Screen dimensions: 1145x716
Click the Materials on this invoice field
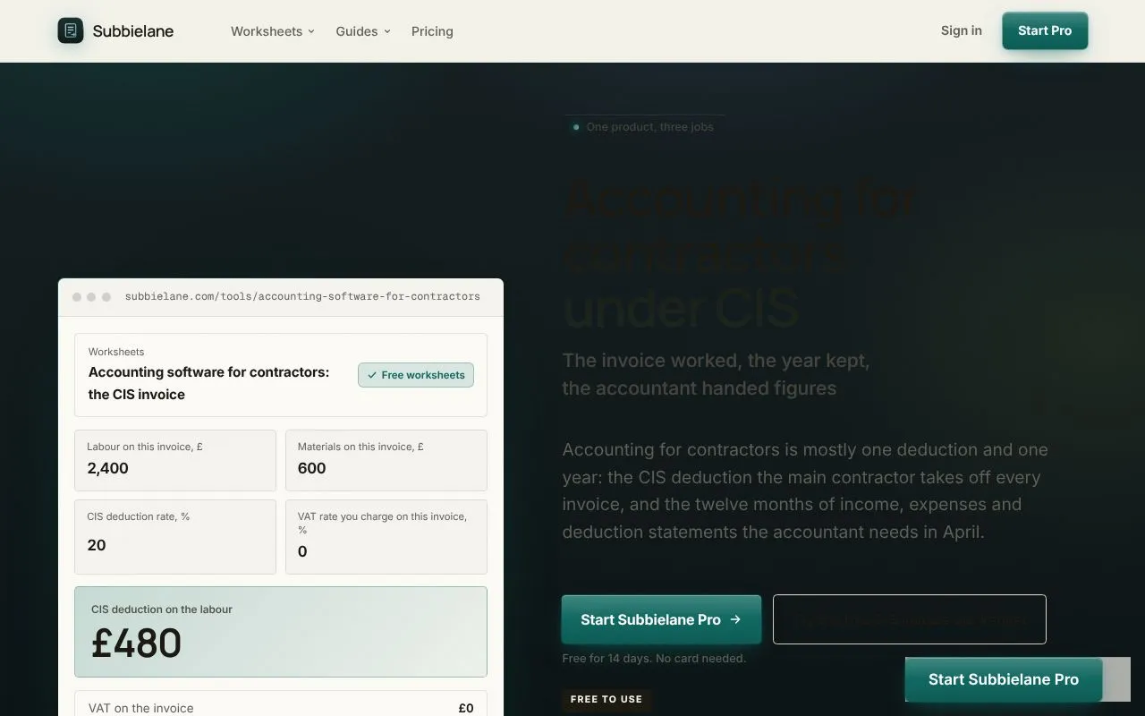386,460
